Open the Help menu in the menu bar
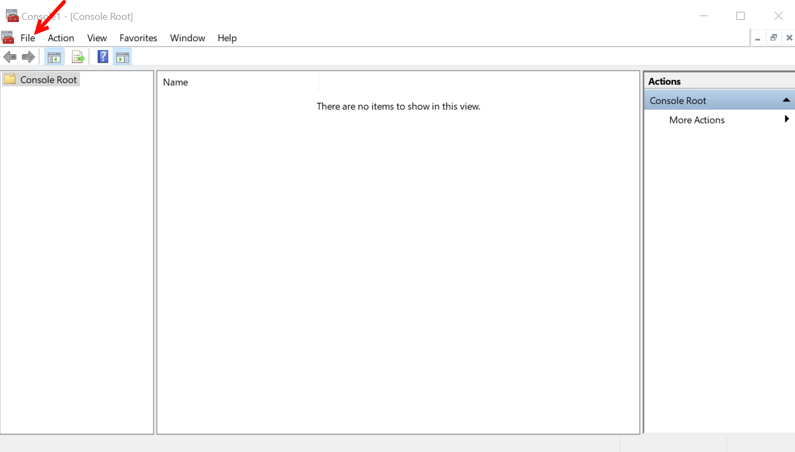The height and width of the screenshot is (452, 795). click(227, 38)
